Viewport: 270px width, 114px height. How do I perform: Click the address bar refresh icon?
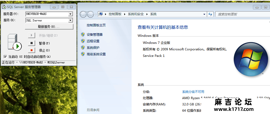tap(210, 14)
